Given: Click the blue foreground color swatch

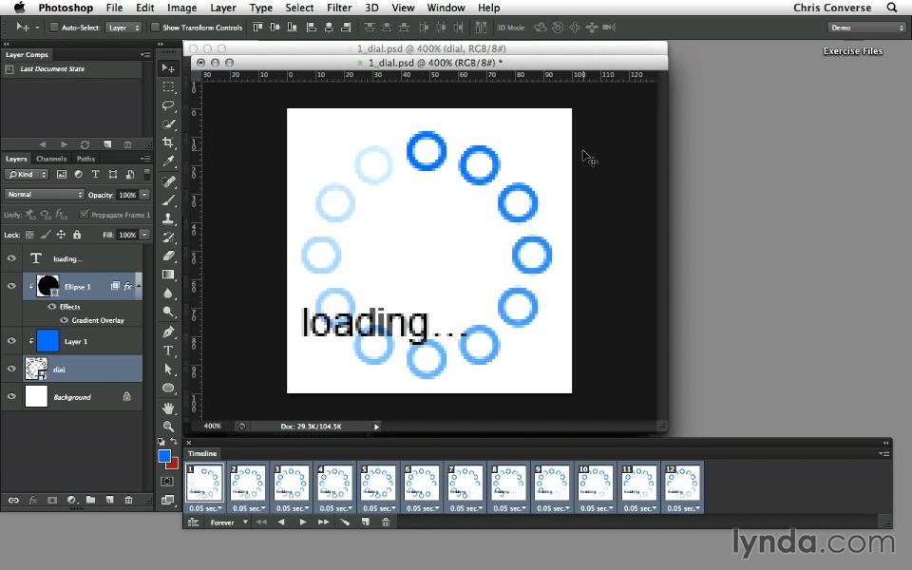Looking at the screenshot, I should click(x=164, y=457).
